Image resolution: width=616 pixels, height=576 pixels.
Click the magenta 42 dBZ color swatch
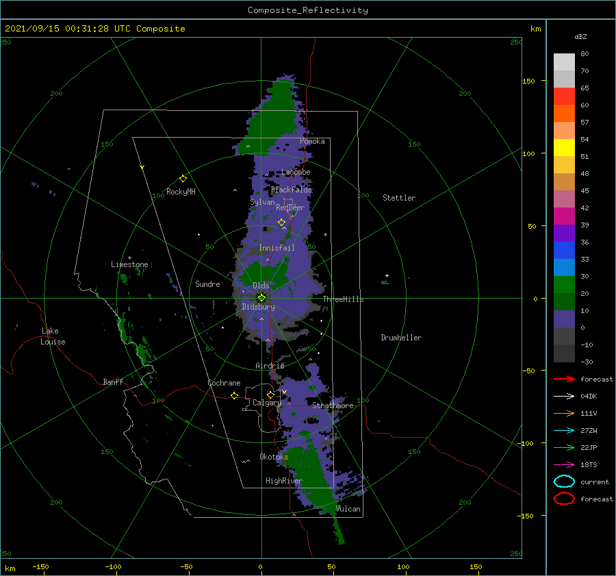[564, 216]
